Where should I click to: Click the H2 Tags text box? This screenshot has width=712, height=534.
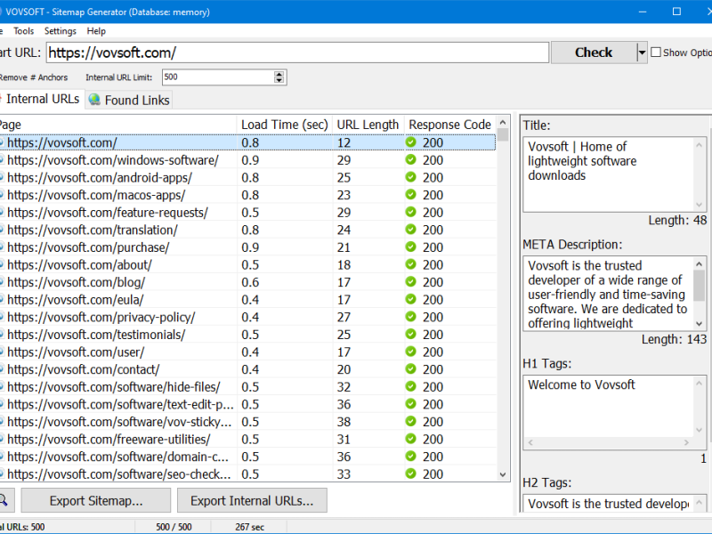tap(614, 504)
